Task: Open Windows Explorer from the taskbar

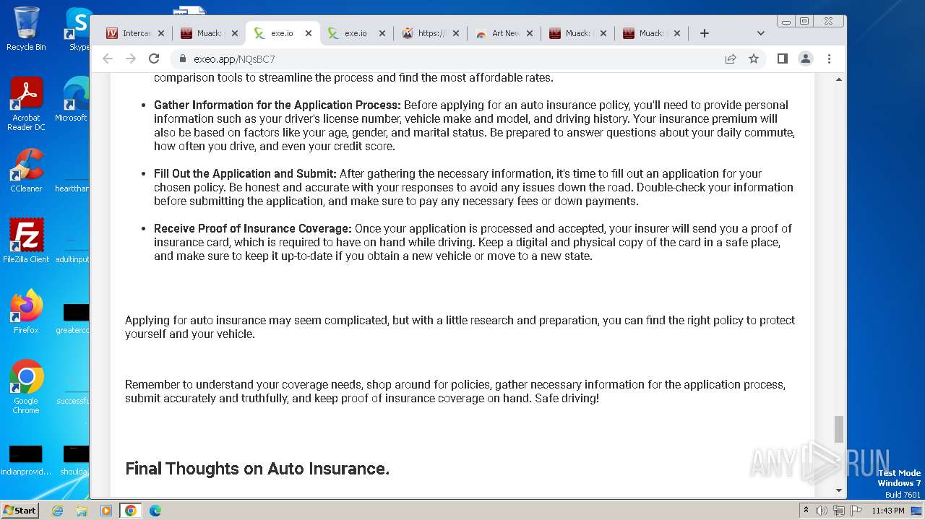Action: [x=82, y=511]
